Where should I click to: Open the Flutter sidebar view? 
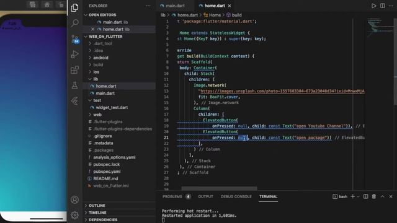[x=74, y=101]
